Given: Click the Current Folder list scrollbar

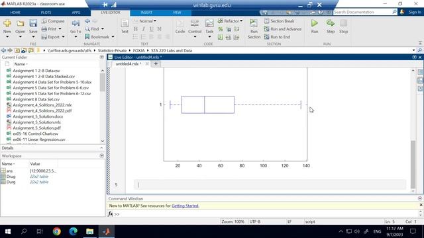Looking at the screenshot, I should tap(103, 83).
